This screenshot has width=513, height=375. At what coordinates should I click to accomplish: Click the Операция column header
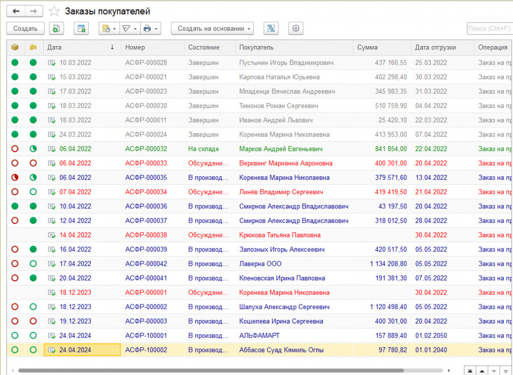pos(493,48)
